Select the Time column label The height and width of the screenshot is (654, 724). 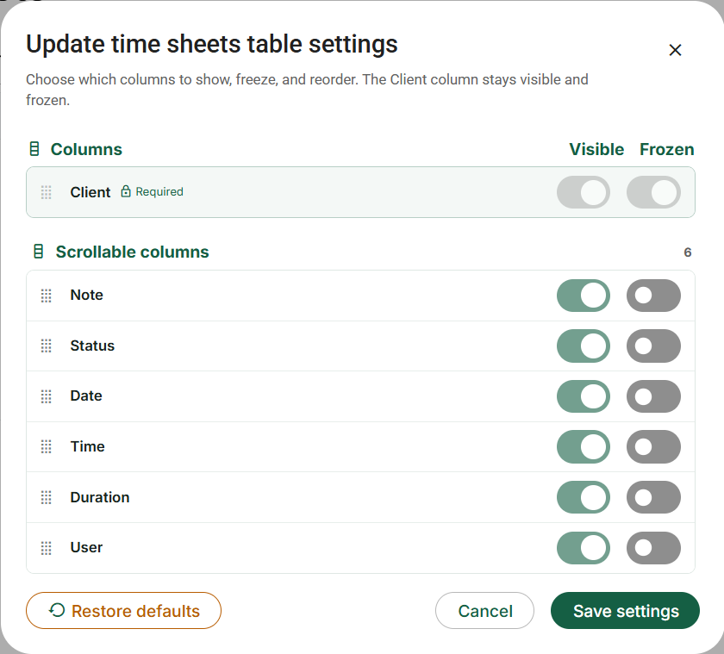coord(87,446)
